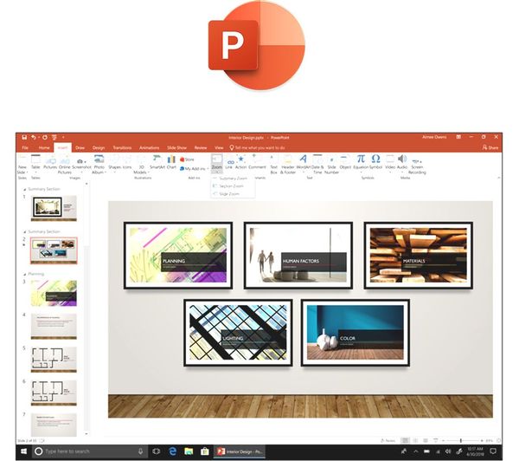
Task: Insert an Equation
Action: [x=361, y=163]
